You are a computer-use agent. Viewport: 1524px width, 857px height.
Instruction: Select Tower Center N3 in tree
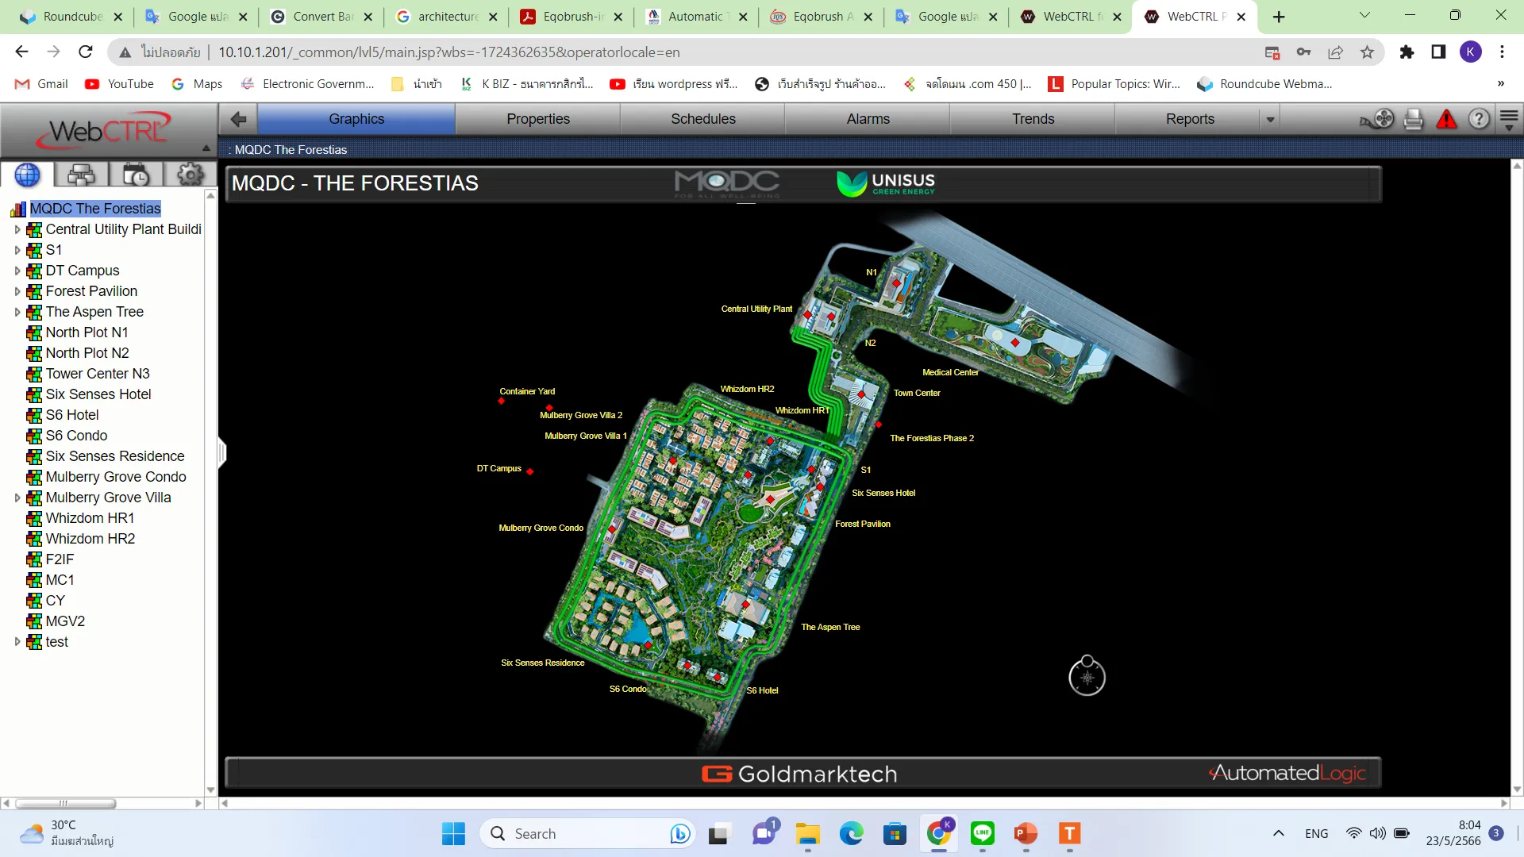coord(98,374)
